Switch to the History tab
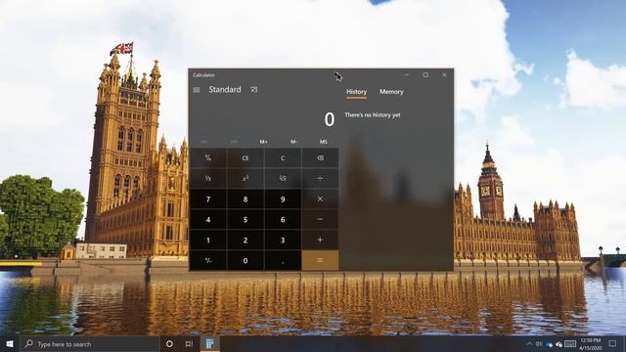Screen dimensions: 626x352 [x=356, y=92]
